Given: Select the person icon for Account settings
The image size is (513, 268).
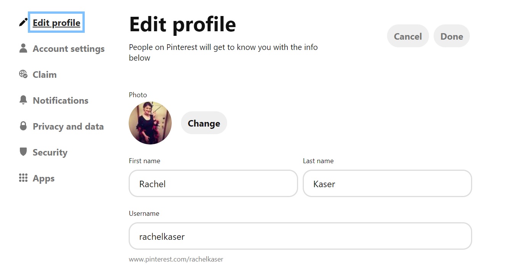Looking at the screenshot, I should (23, 48).
